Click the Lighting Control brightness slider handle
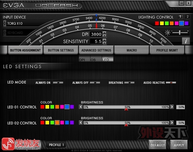This screenshot has height=152, width=193. pyautogui.click(x=180, y=33)
